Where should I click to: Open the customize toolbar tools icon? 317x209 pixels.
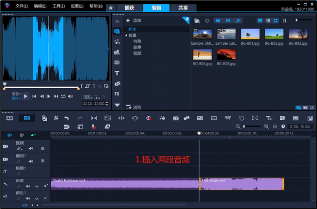[x=56, y=118]
